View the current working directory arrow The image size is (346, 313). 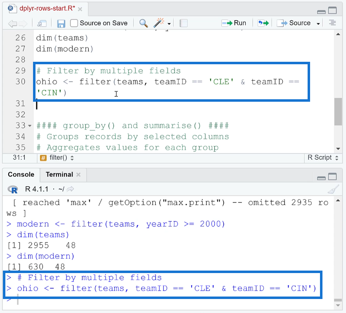point(70,189)
